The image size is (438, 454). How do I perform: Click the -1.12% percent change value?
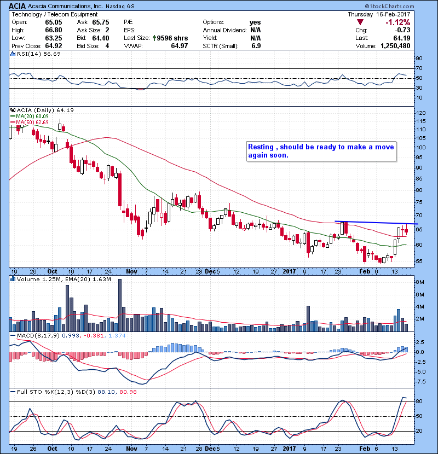[x=397, y=22]
